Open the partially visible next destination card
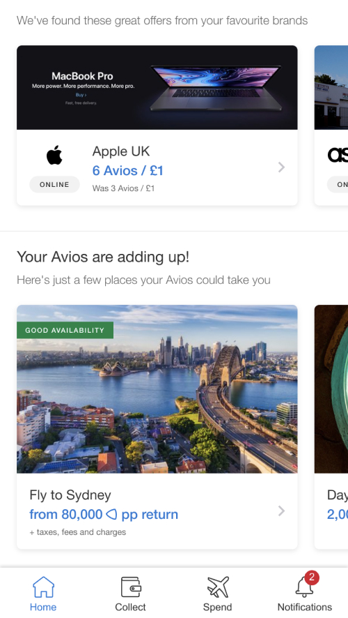348x618 pixels. click(331, 427)
